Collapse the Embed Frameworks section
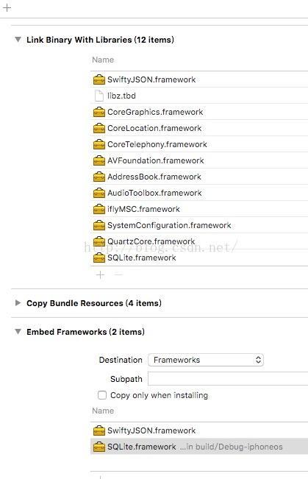 pos(18,332)
